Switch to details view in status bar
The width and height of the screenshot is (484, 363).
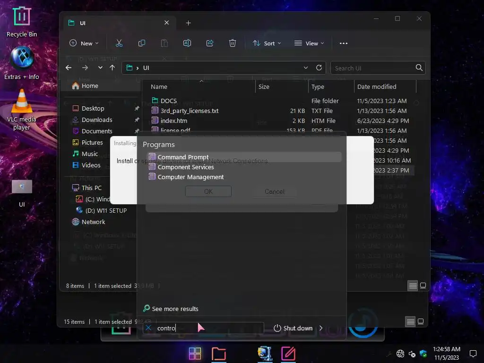[413, 286]
